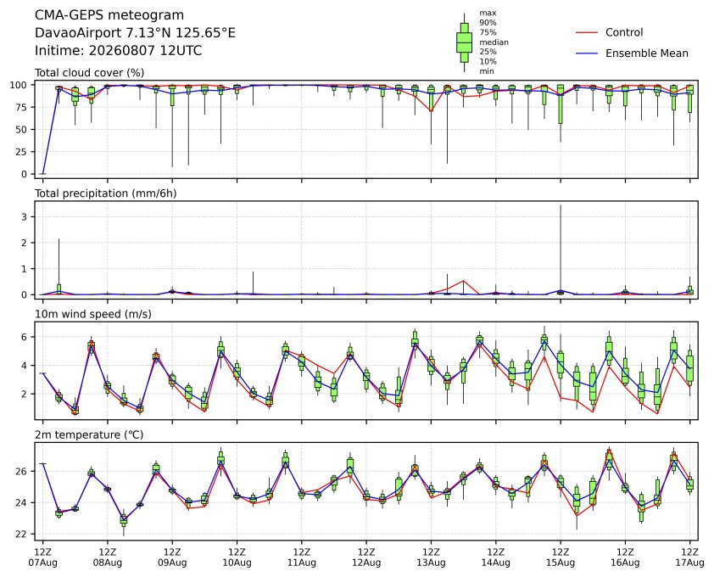
Task: Click the 'median' label in boxplot legend
Action: tap(494, 42)
